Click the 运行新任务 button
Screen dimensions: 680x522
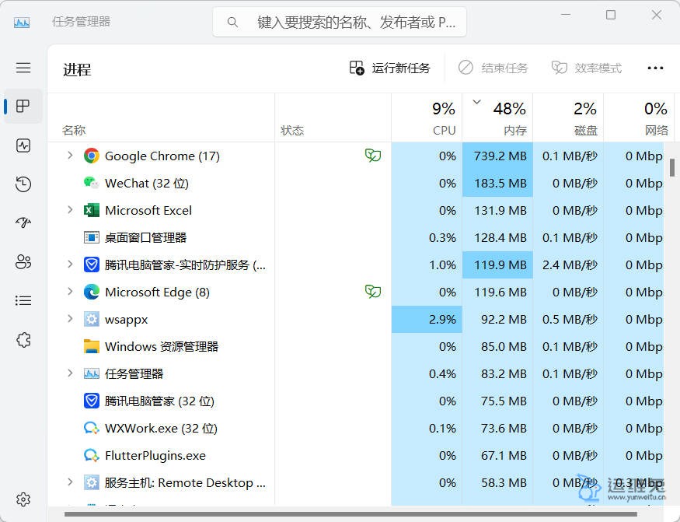click(x=389, y=68)
